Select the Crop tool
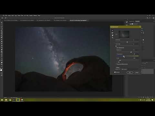This screenshot has height=116, width=155. 2,31
